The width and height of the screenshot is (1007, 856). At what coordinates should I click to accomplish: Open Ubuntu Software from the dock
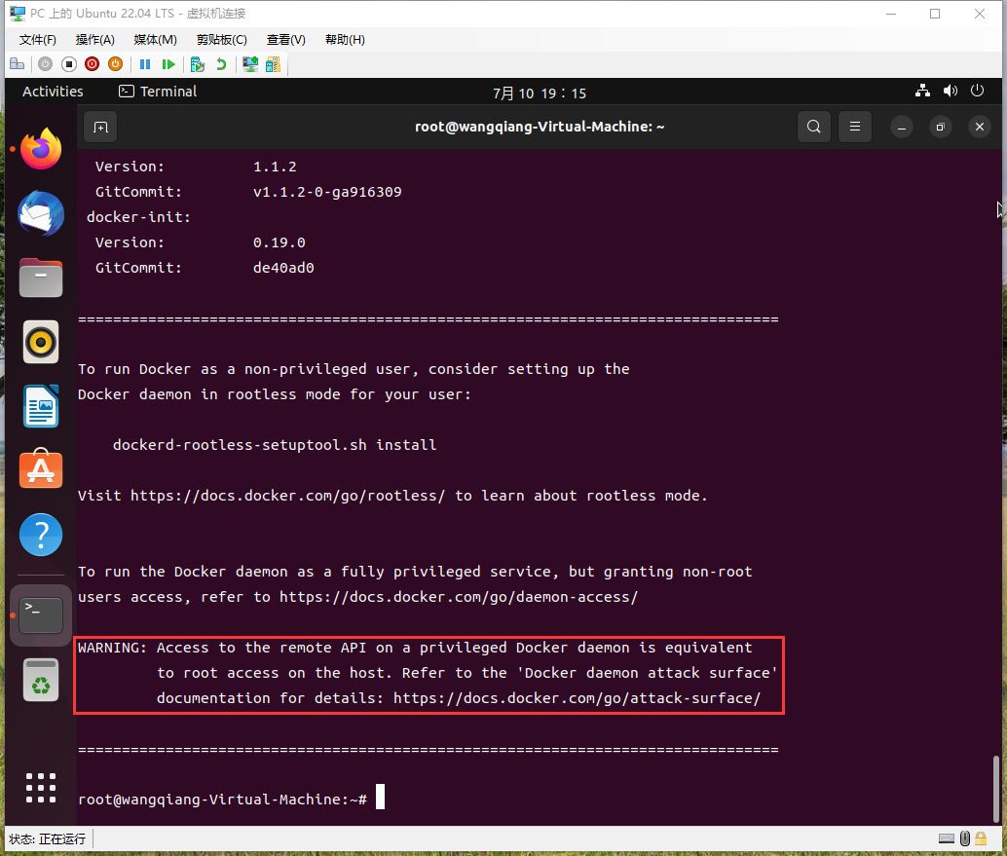click(41, 469)
